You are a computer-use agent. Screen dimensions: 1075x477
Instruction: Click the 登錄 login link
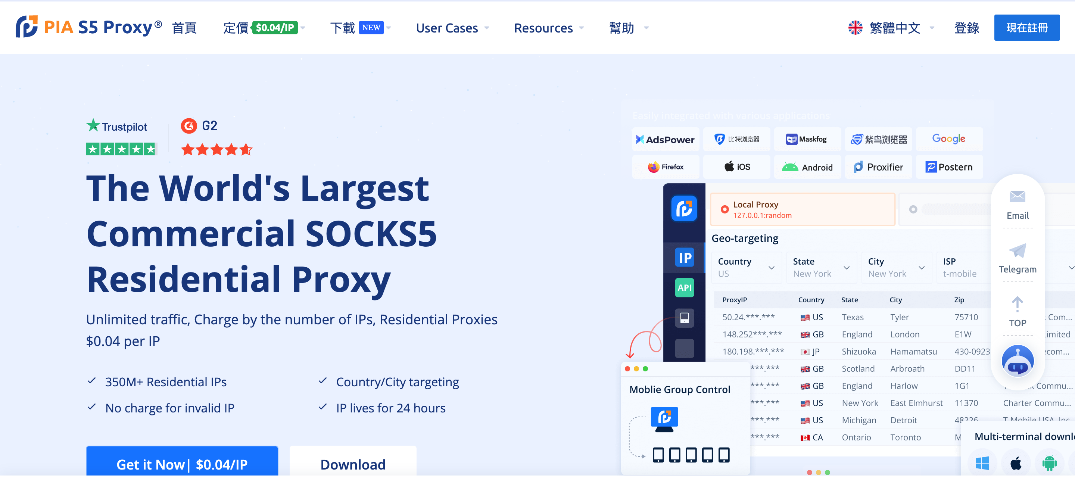[966, 28]
